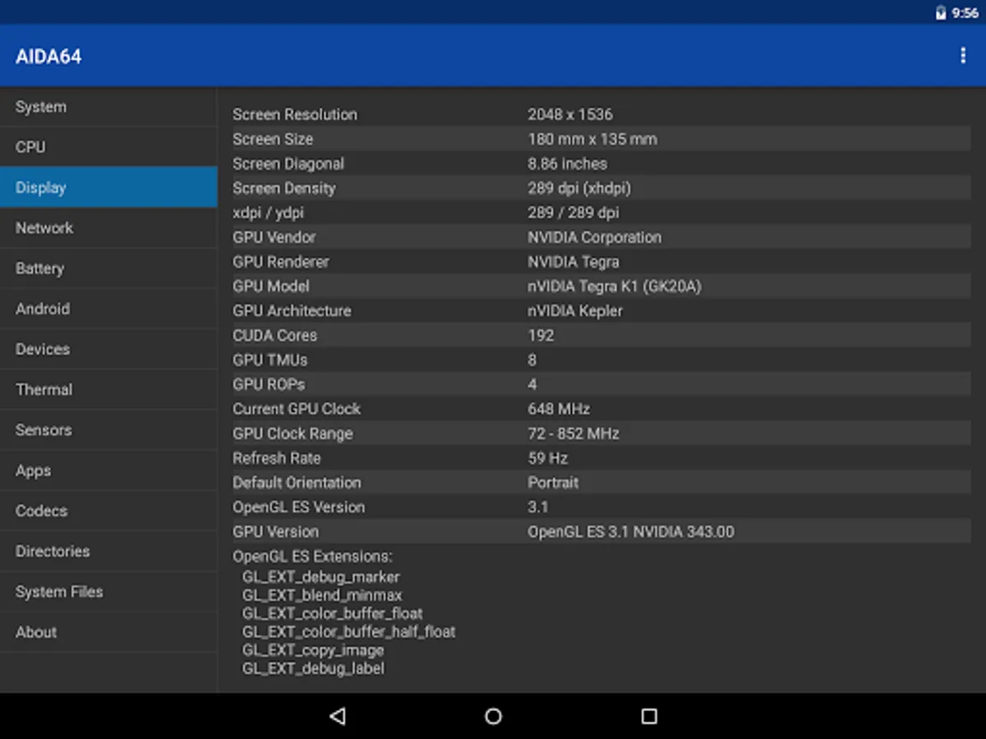
Task: Click the nVIDIA Kepler value
Action: coord(575,310)
